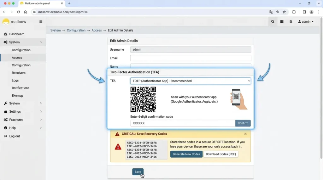The image size is (323, 180).
Task: Open the browser profile avatar icon
Action: [311, 12]
